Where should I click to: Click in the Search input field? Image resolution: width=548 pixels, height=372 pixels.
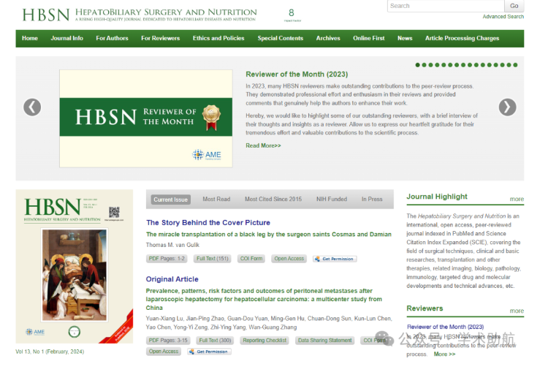point(446,6)
